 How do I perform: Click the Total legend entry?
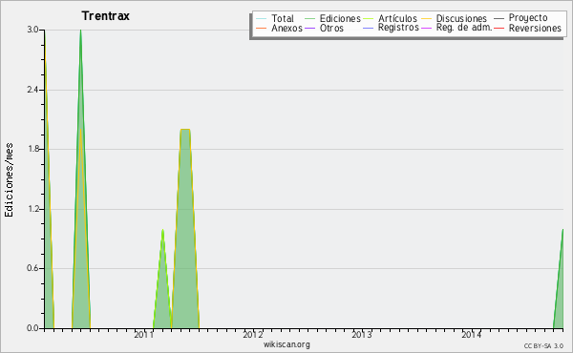275,18
